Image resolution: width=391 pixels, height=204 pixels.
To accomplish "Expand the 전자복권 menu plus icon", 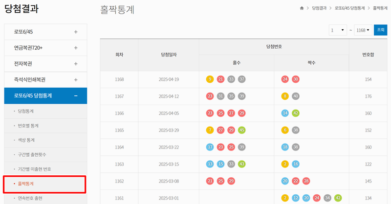I will point(76,64).
